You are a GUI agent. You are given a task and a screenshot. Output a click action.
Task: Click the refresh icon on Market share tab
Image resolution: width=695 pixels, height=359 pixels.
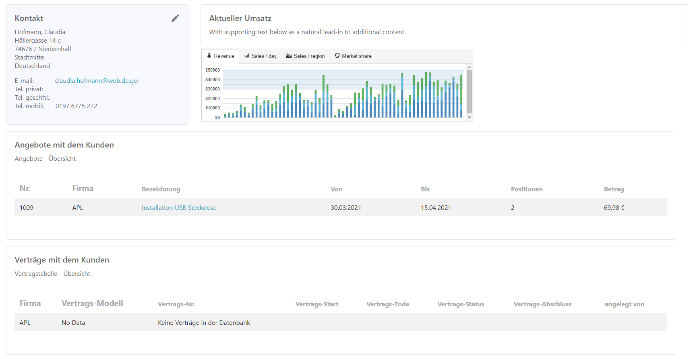coord(337,55)
